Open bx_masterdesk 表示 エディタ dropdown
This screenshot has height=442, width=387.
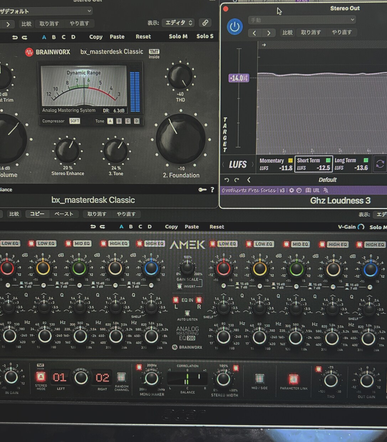tap(179, 23)
